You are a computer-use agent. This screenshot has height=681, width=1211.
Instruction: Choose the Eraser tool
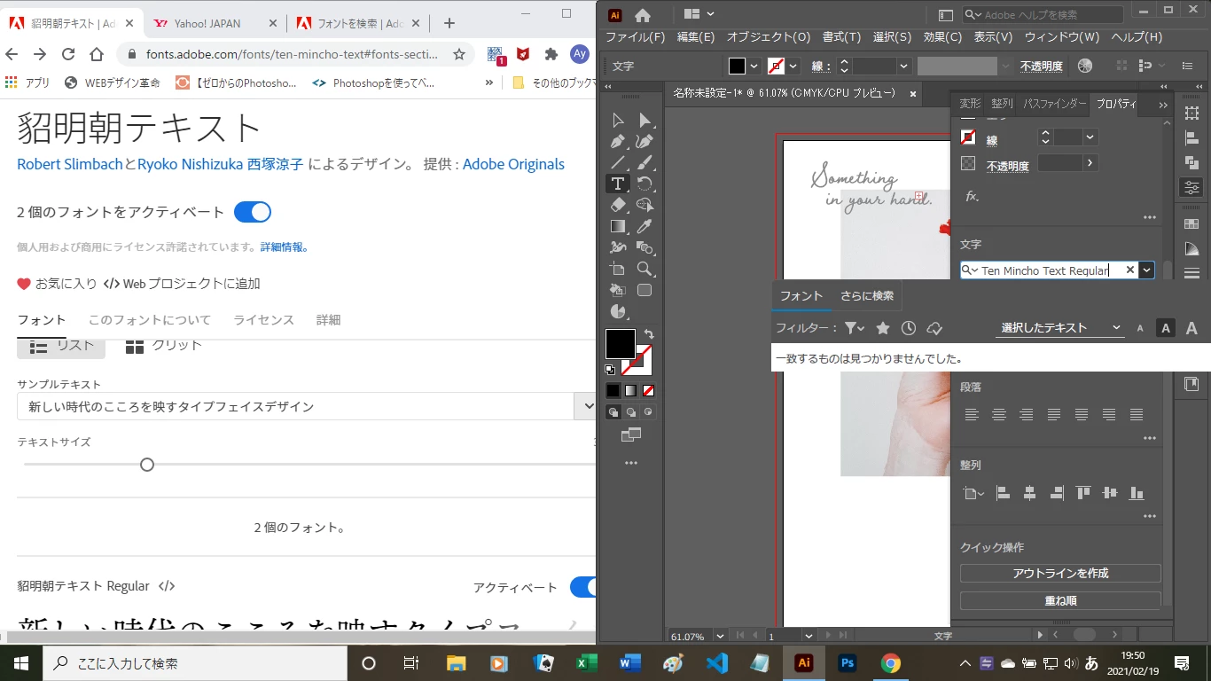pos(618,205)
